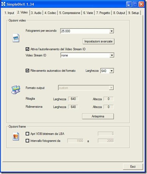Click the frame options picture icon

[16, 136]
